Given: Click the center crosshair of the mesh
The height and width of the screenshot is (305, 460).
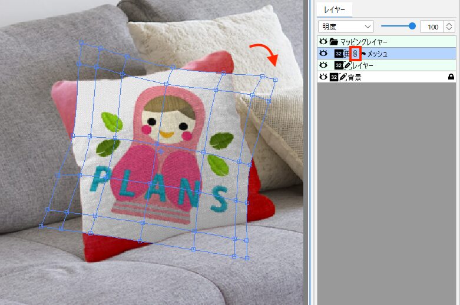Looking at the screenshot, I should tap(161, 151).
